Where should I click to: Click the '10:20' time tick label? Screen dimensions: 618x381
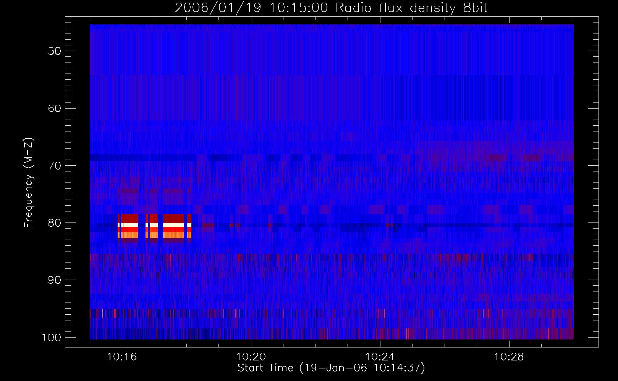coord(251,357)
